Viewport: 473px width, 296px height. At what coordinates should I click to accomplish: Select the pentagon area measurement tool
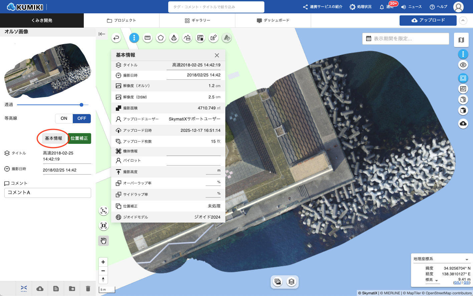tap(161, 38)
